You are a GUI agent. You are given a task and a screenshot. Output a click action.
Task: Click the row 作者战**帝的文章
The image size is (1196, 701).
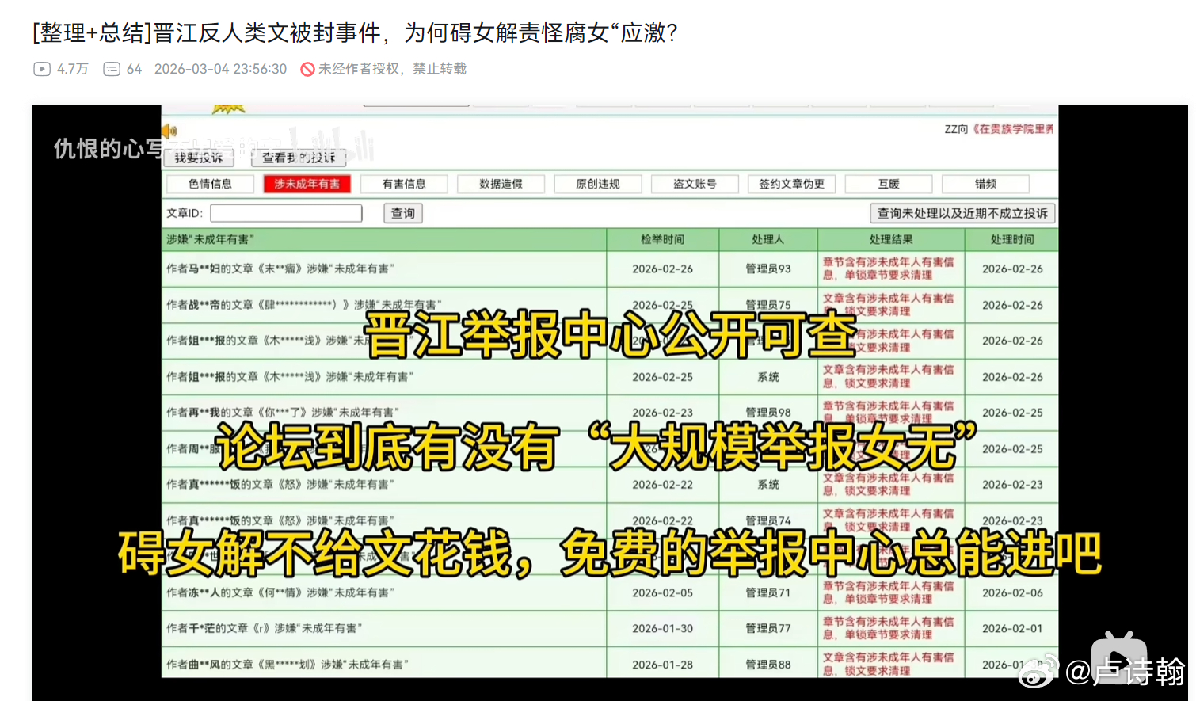tap(610, 305)
